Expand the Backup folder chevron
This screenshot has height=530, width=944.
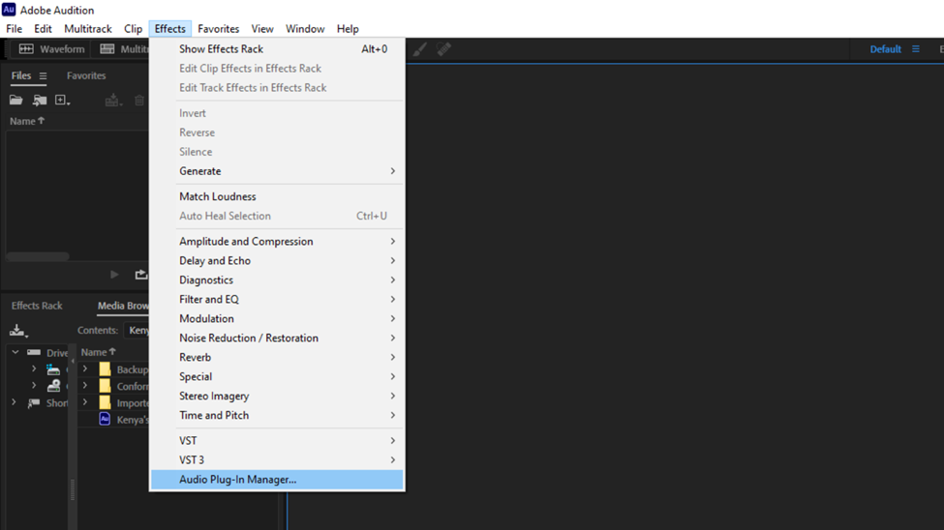85,368
